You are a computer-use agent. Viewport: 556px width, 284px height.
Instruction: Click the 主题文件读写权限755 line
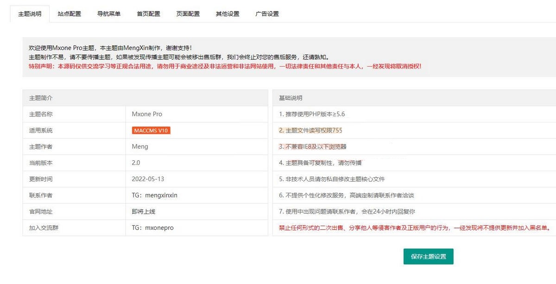[310, 130]
